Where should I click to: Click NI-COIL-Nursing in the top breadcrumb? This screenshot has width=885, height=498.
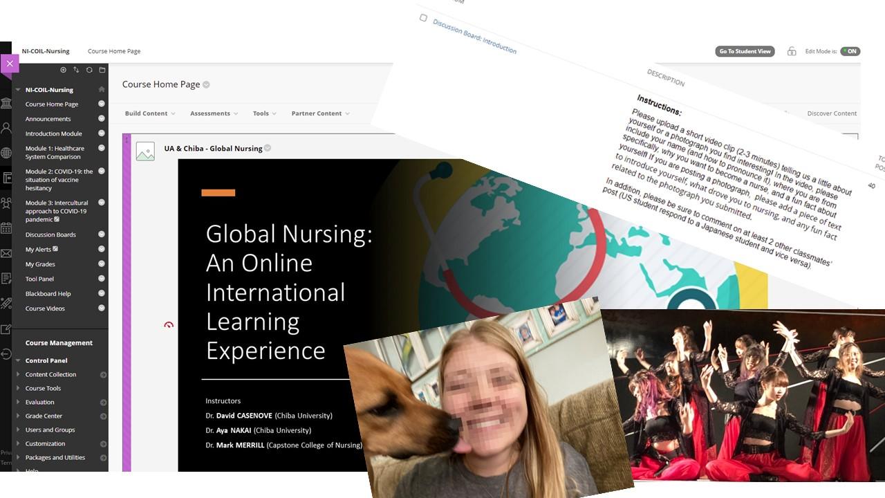click(x=46, y=51)
